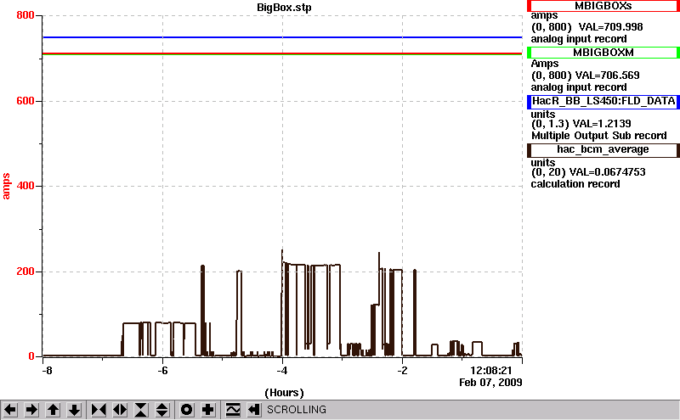
Task: Click the -4 tick label on the time axis
Action: coord(282,371)
